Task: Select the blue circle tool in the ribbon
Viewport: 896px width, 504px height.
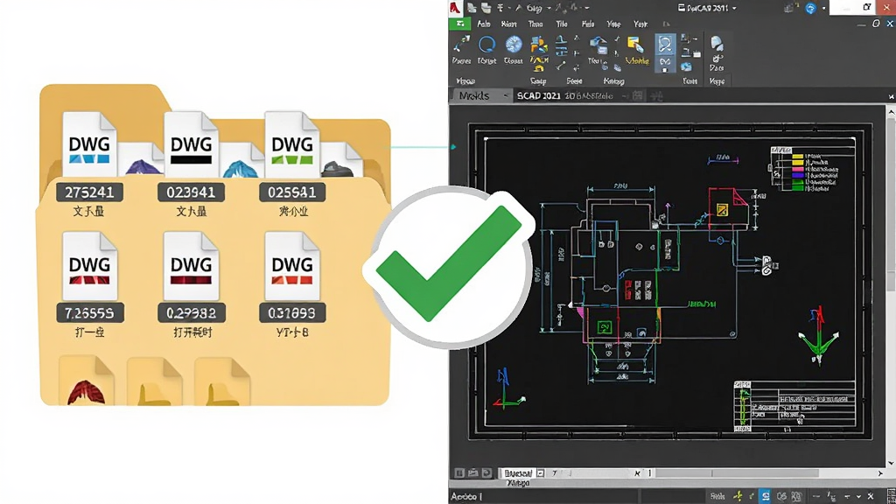Action: [x=486, y=44]
